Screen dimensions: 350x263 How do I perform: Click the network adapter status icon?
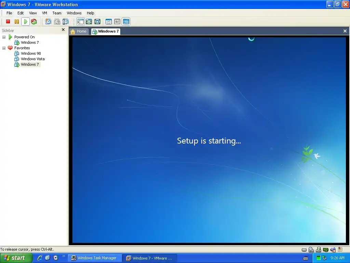[x=326, y=250]
